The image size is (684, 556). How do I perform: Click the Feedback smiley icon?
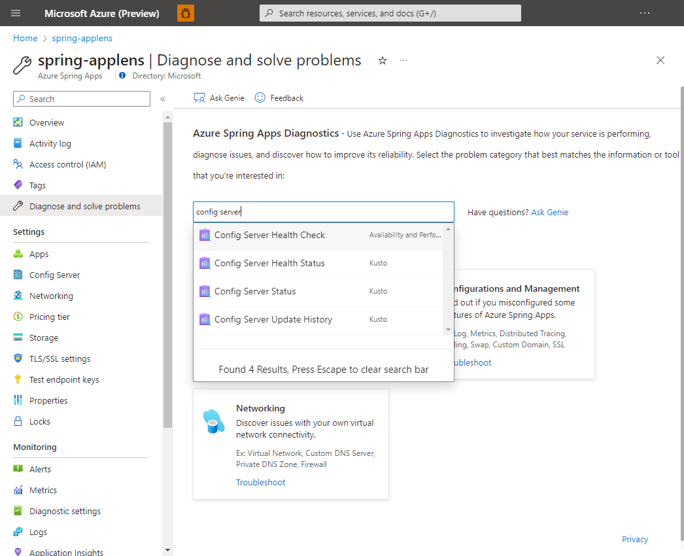click(x=260, y=97)
